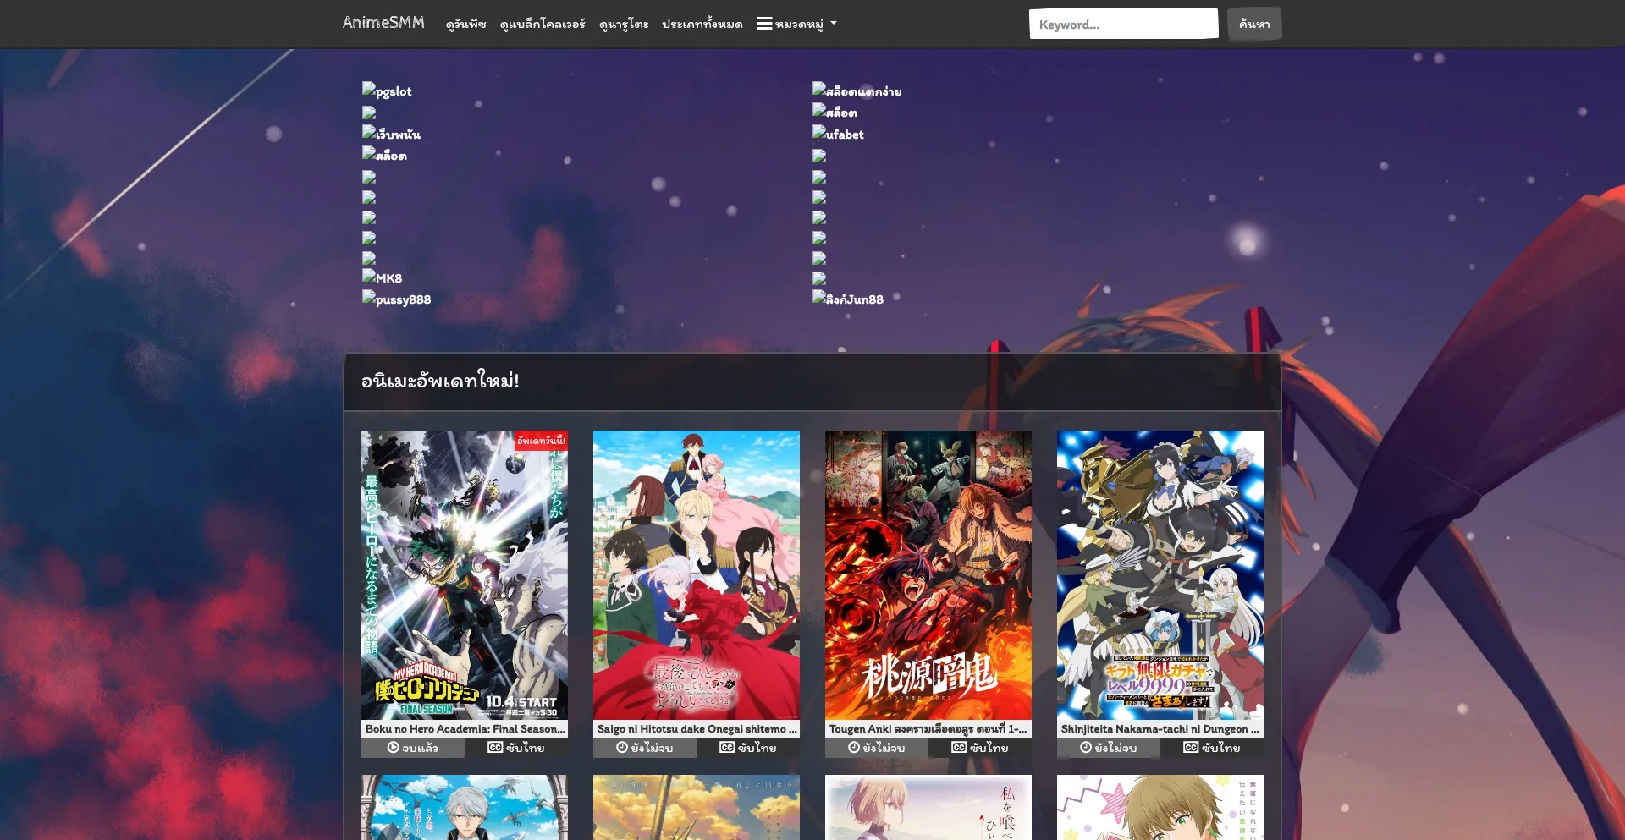This screenshot has height=840, width=1625.
Task: Go to the ดูนารูโตะ page
Action: click(x=624, y=25)
